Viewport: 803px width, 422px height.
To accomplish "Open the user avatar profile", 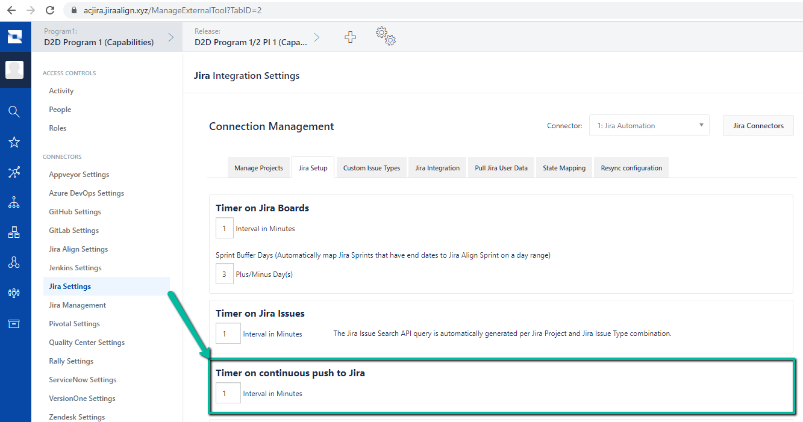I will pyautogui.click(x=14, y=70).
